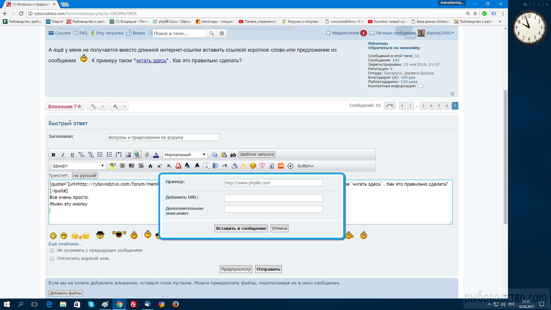Click the warning triangle BBCode icon
The width and height of the screenshot is (551, 310).
(243, 166)
